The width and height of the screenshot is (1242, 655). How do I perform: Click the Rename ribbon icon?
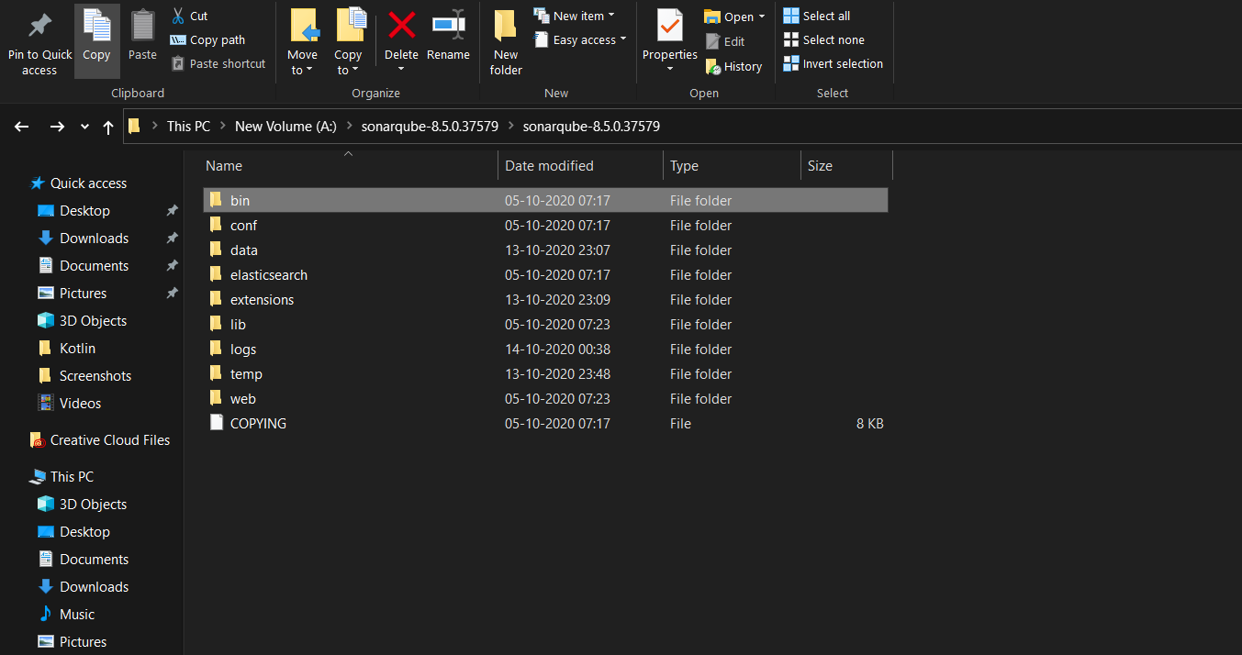[x=448, y=25]
